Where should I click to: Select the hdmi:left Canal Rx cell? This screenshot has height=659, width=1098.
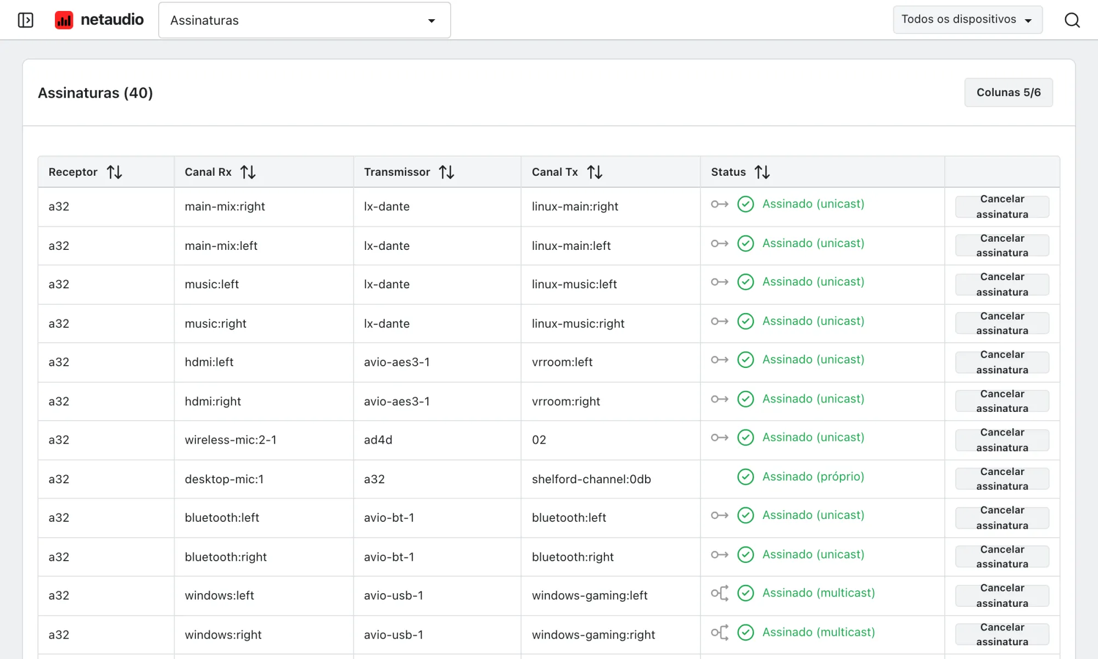(264, 362)
